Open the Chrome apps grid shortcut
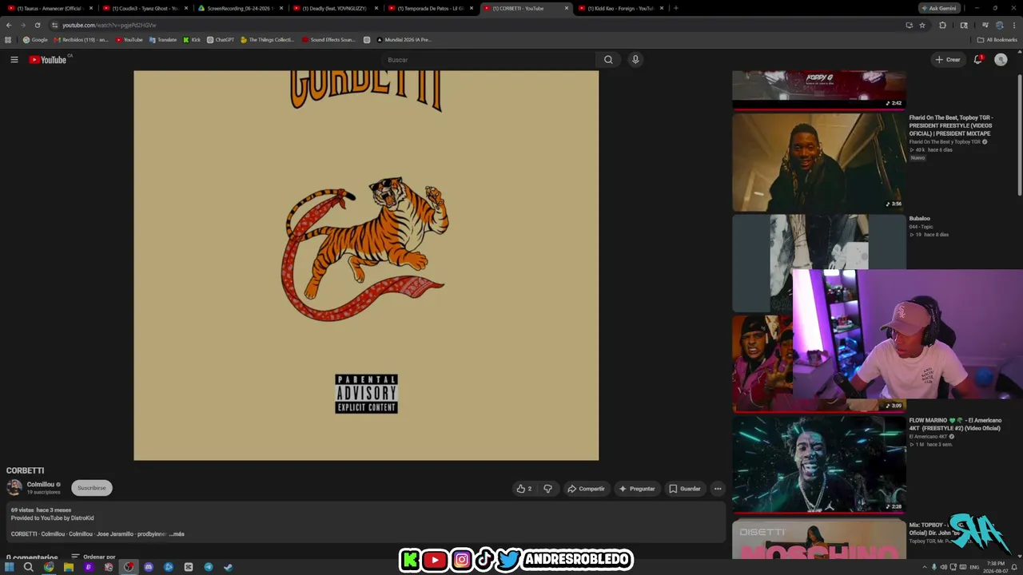The height and width of the screenshot is (575, 1023). pyautogui.click(x=9, y=40)
